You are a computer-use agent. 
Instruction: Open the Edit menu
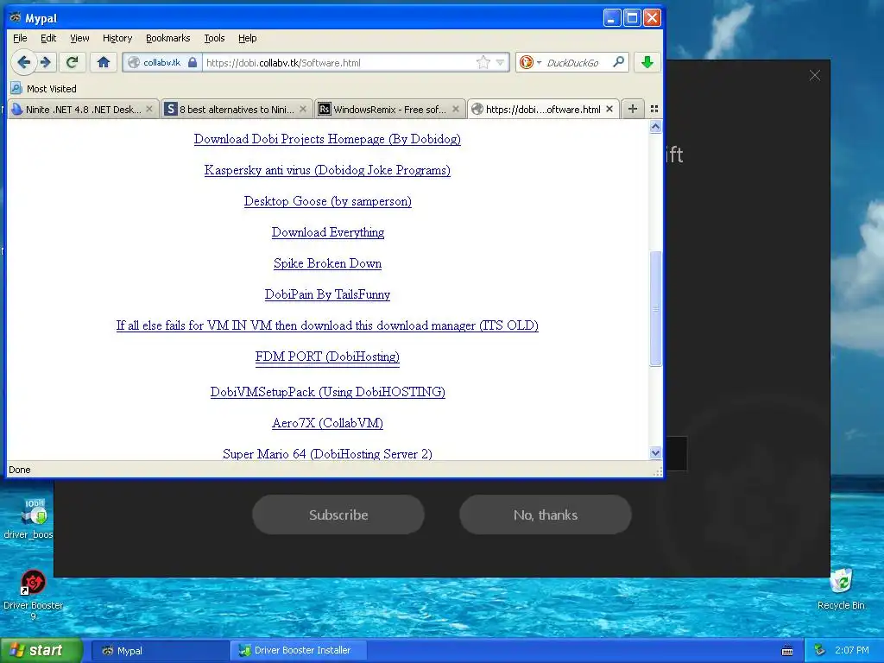[x=48, y=38]
